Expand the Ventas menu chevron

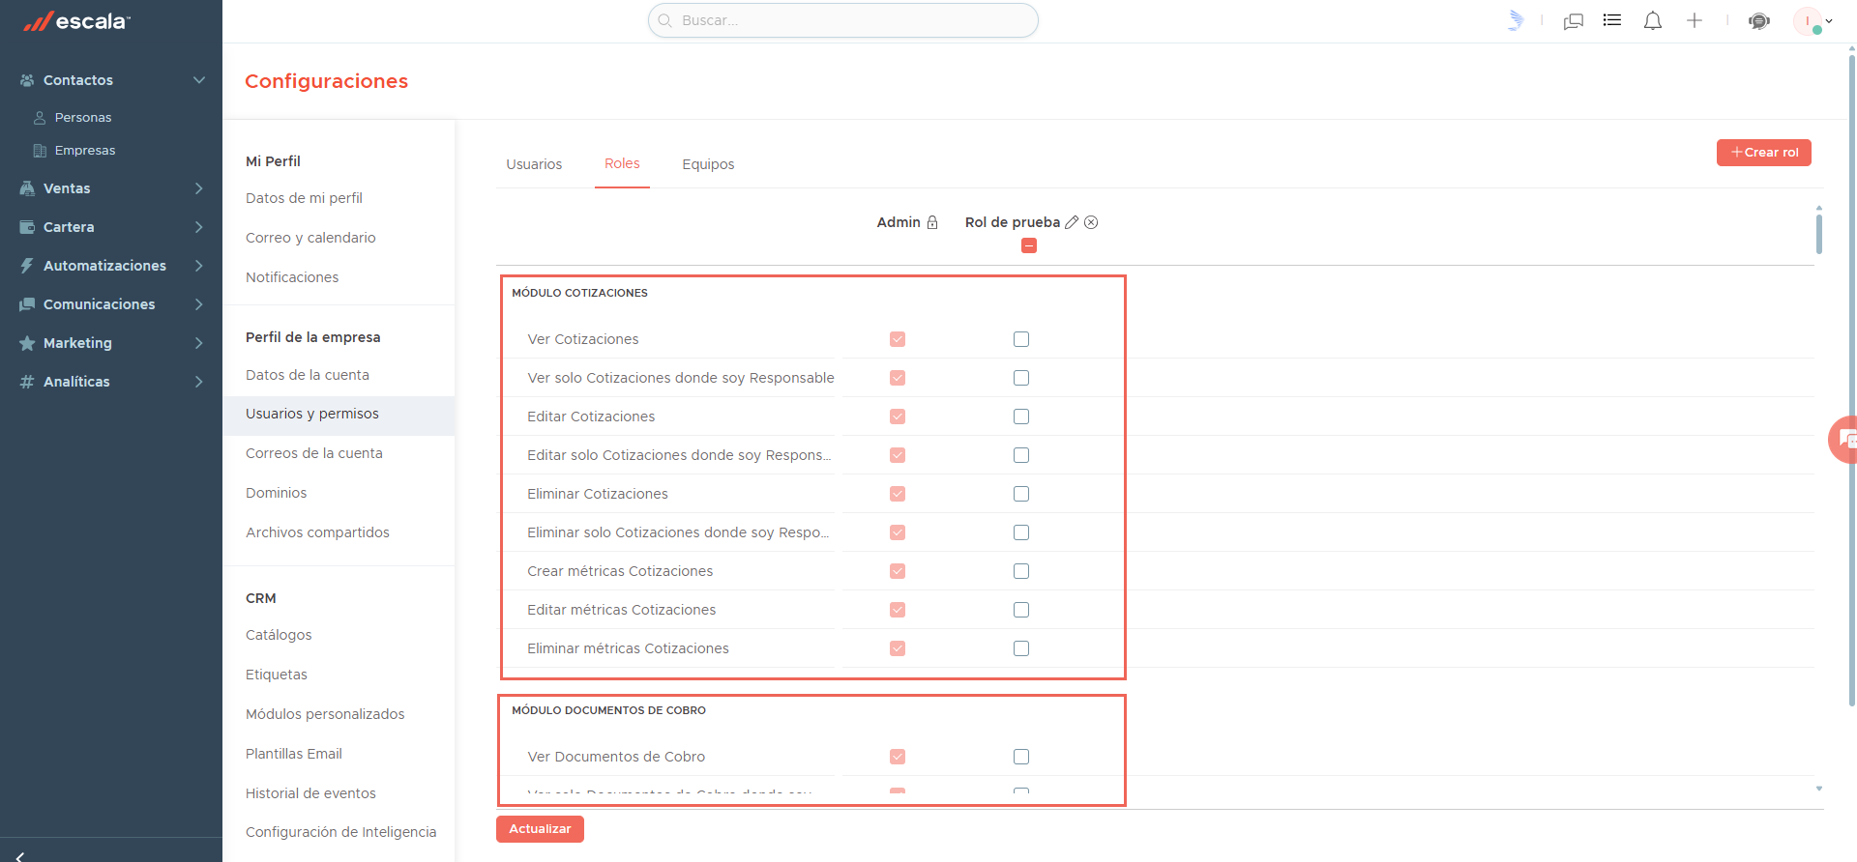[199, 188]
